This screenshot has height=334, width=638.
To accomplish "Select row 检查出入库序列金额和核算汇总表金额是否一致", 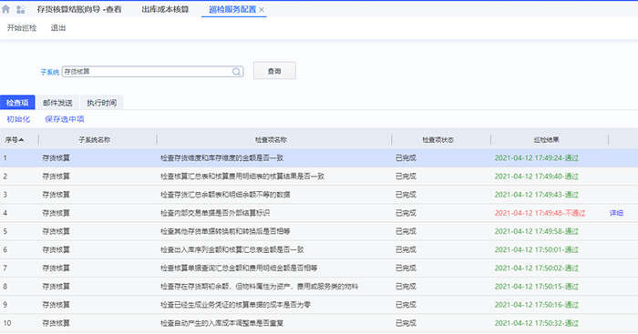I will coord(319,249).
